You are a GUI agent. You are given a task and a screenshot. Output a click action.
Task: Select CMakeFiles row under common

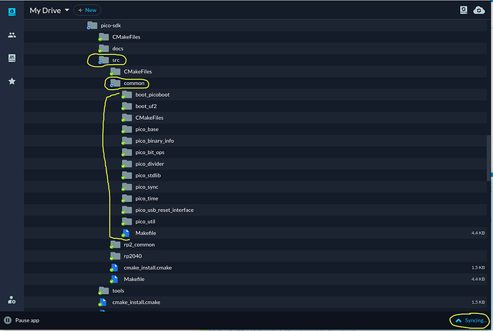pyautogui.click(x=255, y=118)
